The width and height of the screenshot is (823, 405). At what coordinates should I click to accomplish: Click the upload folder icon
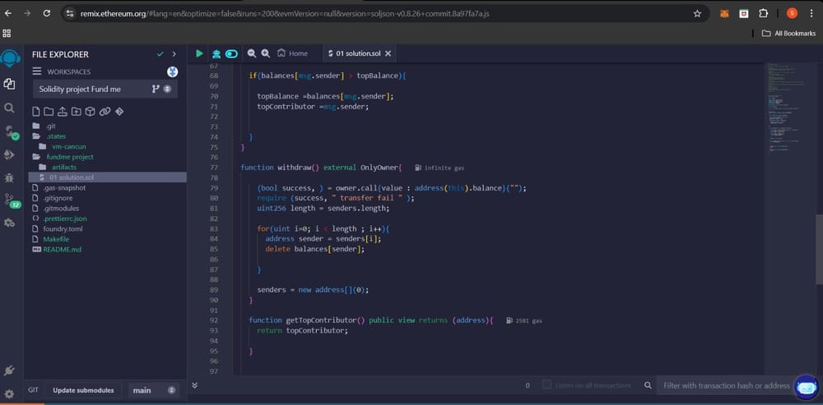[76, 112]
